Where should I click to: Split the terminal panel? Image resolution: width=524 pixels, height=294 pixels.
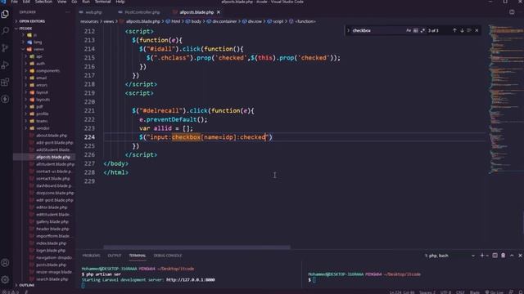495,256
